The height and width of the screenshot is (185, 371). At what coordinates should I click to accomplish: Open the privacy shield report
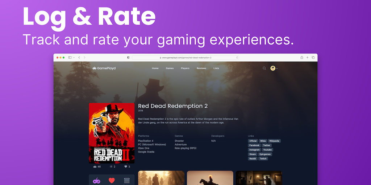(x=128, y=57)
